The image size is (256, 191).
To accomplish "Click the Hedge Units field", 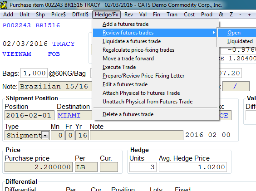I will 143,167.
